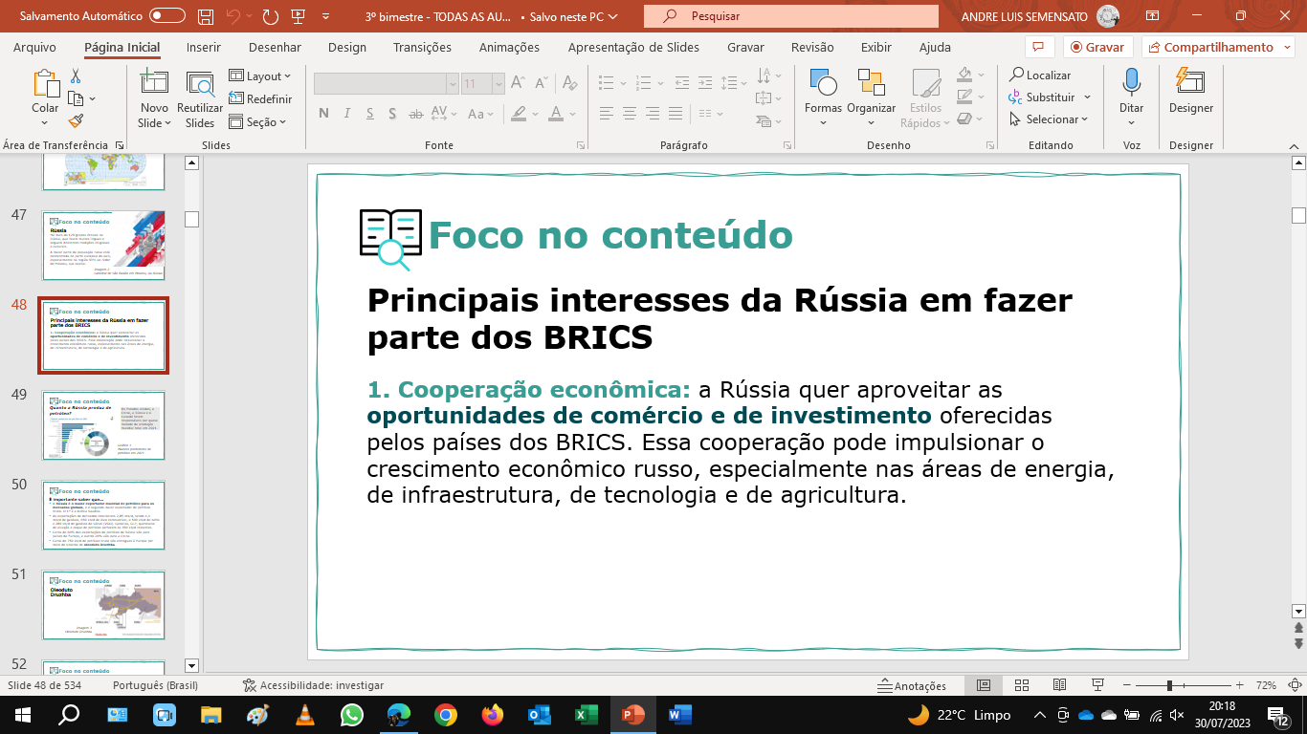Open the Designer pane

pos(1190,92)
